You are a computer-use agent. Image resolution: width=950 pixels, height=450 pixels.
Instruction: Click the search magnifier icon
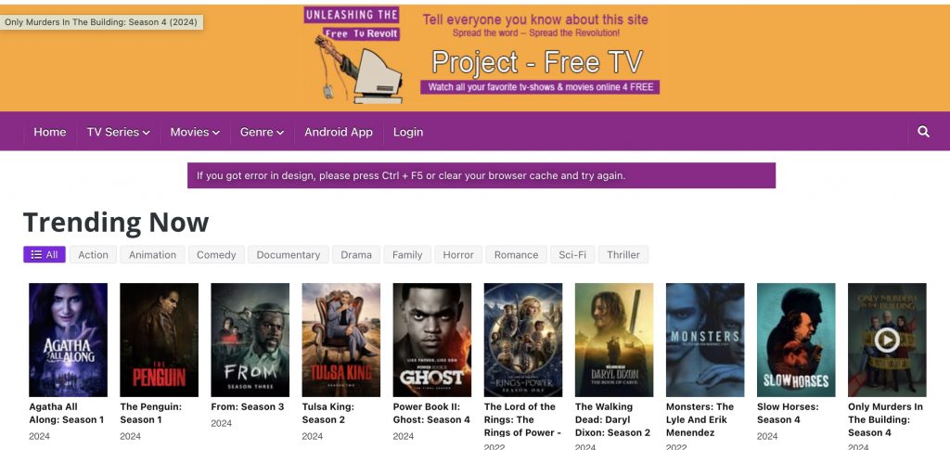(923, 132)
